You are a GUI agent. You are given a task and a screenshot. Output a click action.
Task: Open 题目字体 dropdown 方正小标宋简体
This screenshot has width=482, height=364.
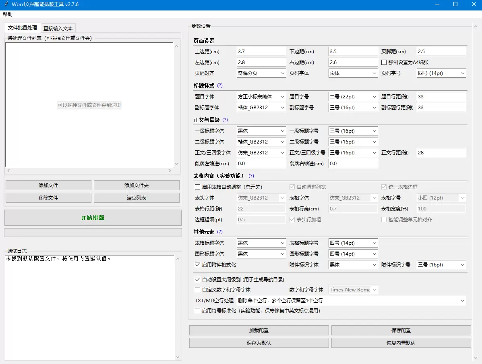(261, 97)
